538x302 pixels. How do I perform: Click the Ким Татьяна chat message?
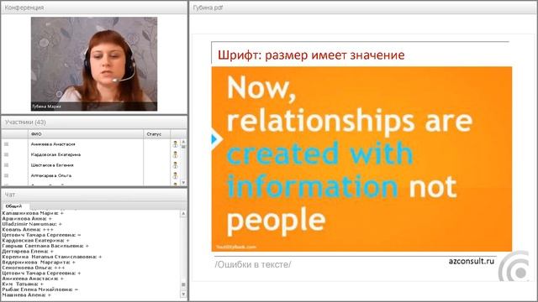[x=23, y=284]
